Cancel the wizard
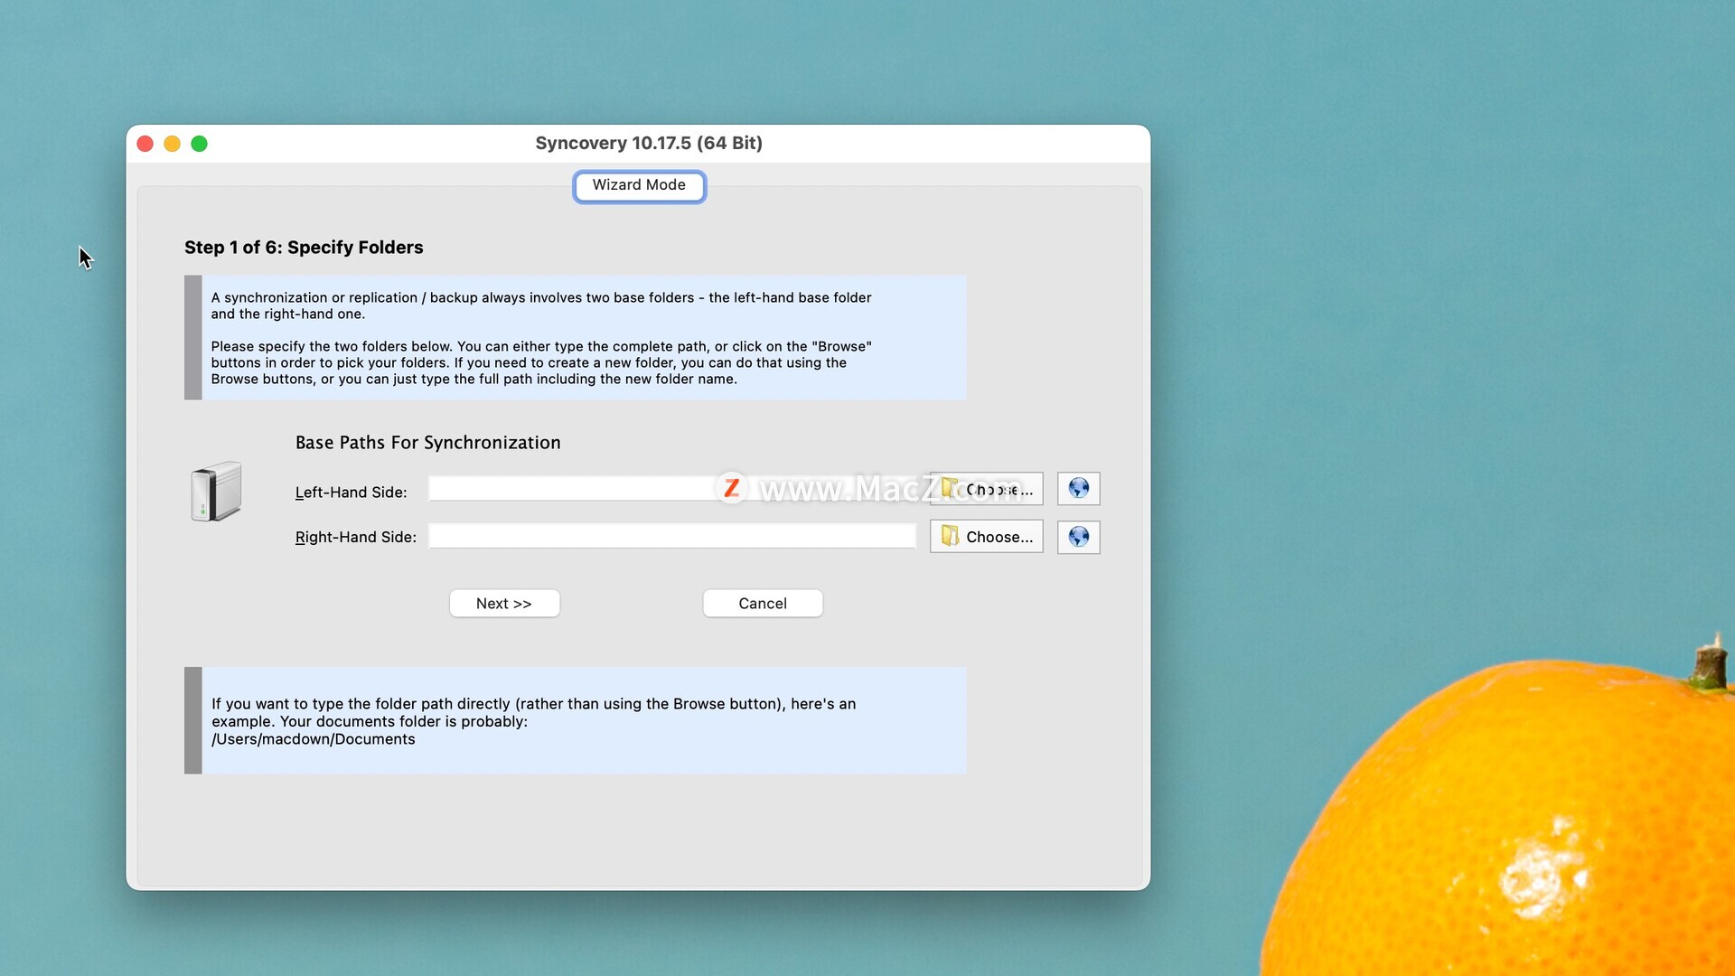This screenshot has width=1735, height=976. [x=763, y=604]
